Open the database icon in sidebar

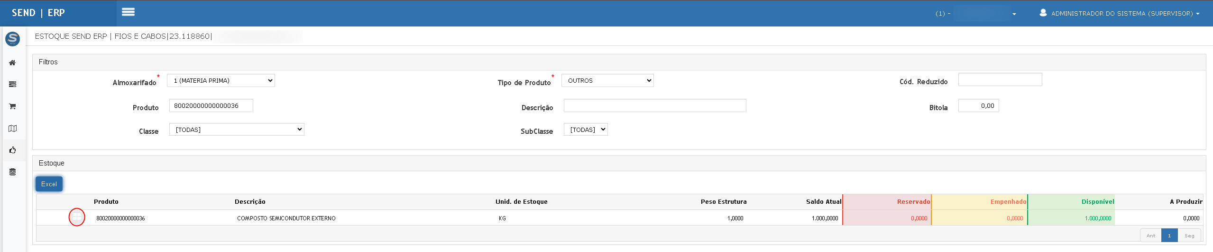click(x=13, y=172)
